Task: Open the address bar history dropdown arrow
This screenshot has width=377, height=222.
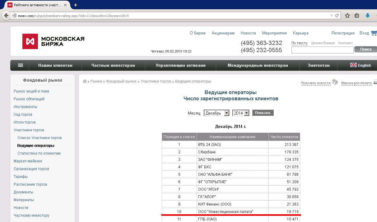Action: 331,16
